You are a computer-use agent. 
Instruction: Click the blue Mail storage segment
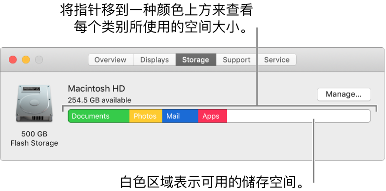[180, 116]
